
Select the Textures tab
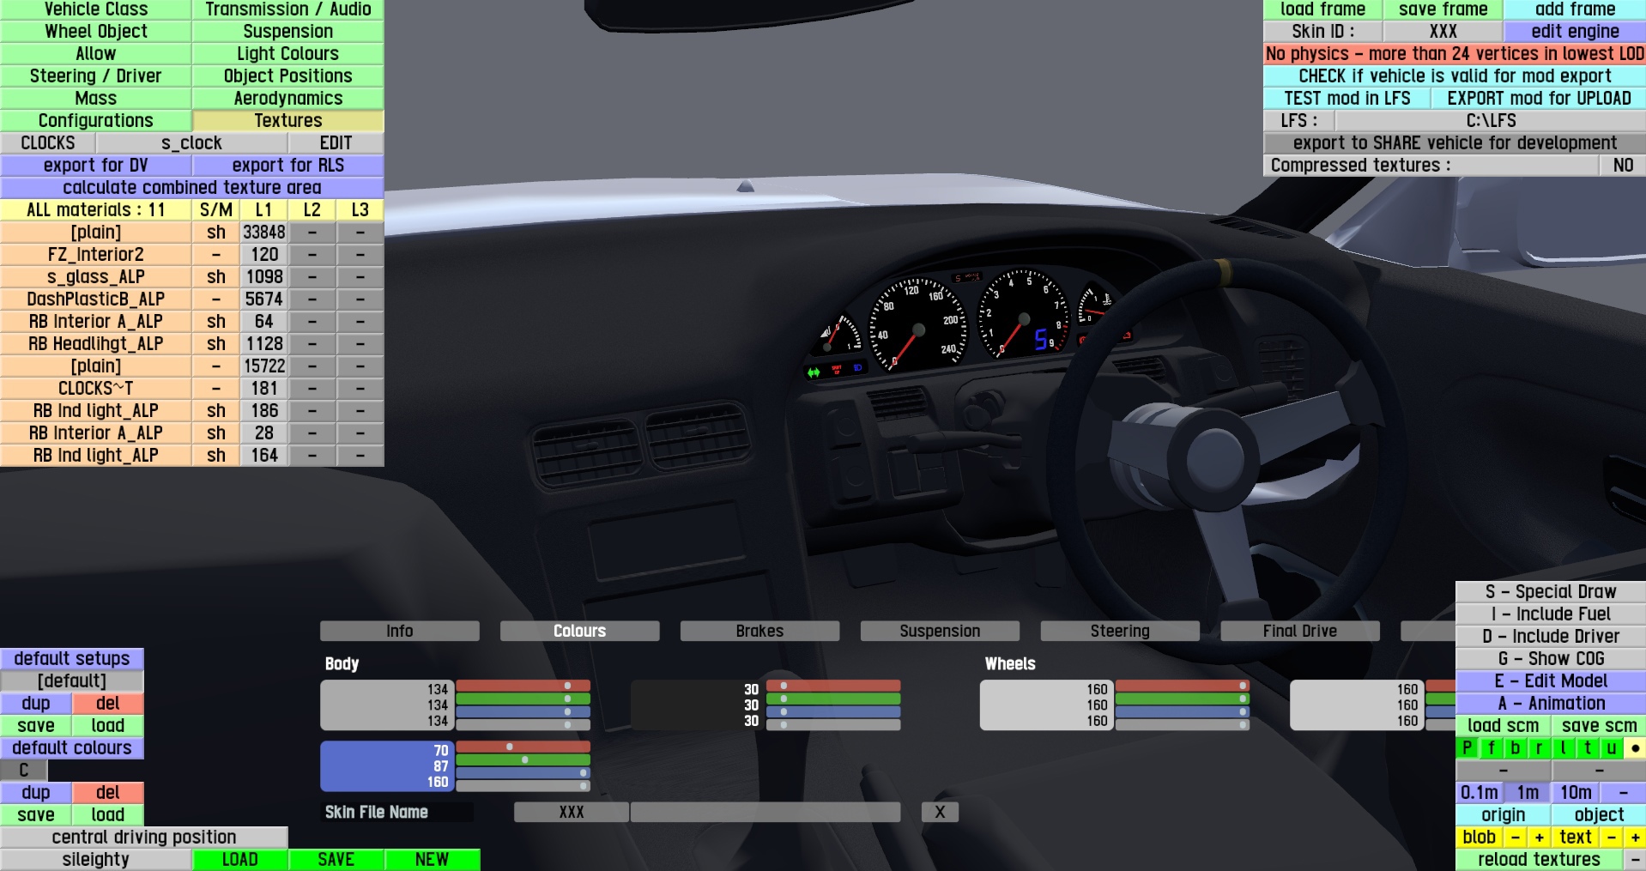point(288,120)
